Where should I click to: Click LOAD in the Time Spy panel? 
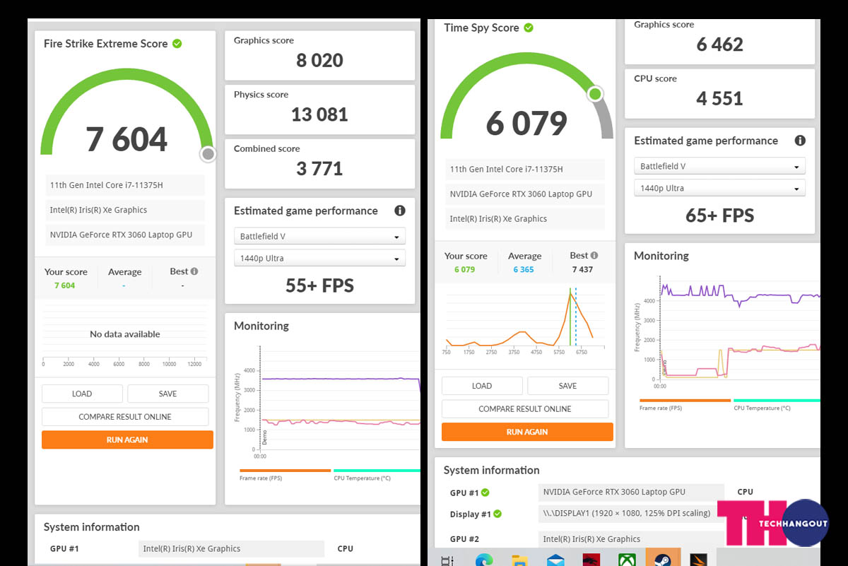tap(482, 386)
